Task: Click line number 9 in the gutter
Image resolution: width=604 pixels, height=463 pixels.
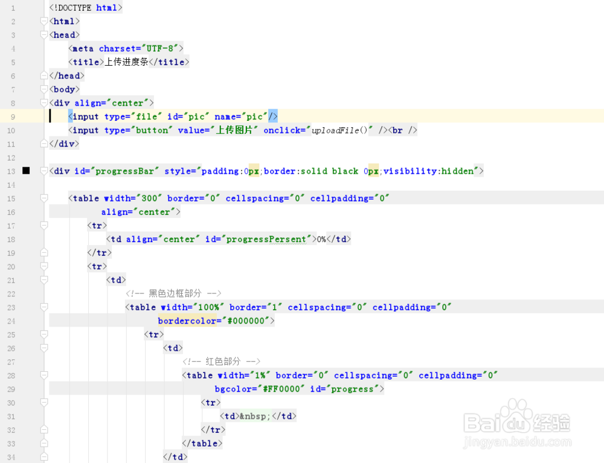Action: coord(13,117)
